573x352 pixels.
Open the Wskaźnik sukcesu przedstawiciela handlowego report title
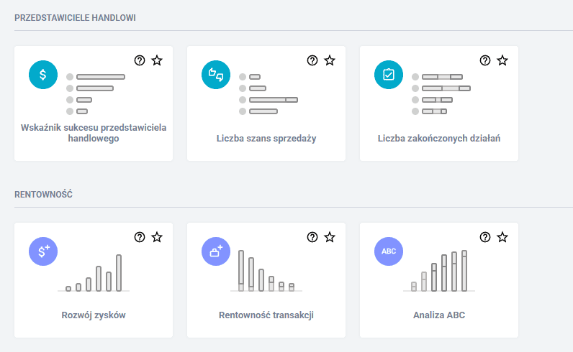(94, 133)
